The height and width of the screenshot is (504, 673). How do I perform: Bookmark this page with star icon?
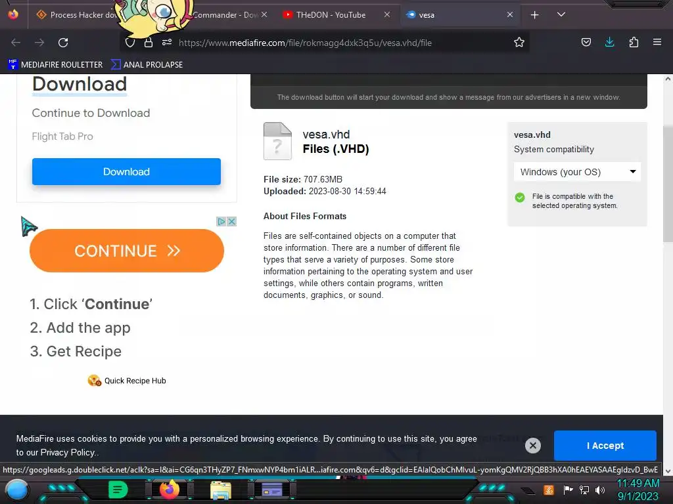click(x=519, y=43)
